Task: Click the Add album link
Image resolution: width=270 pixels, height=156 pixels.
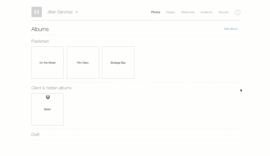Action: 231,29
